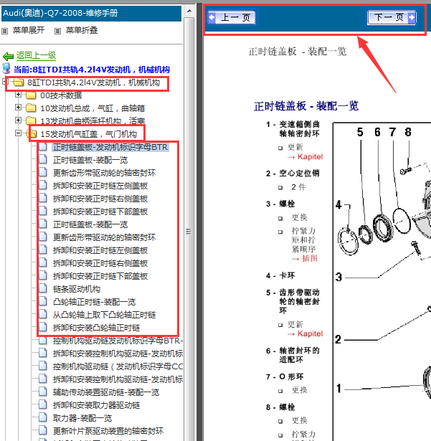Screen dimensions: 431x441
Task: Click the 菜单展开 list icon
Action: point(4,31)
